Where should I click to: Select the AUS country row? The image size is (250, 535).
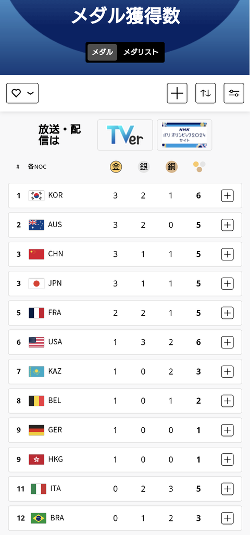(x=125, y=225)
